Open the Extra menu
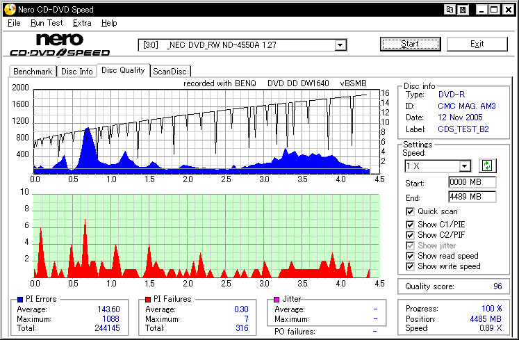 pos(82,23)
